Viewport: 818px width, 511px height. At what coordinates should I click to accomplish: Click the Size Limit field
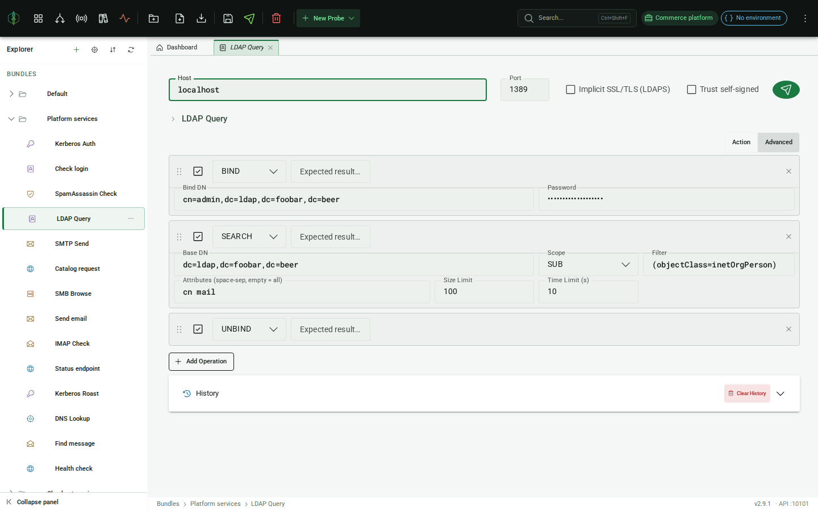(484, 292)
